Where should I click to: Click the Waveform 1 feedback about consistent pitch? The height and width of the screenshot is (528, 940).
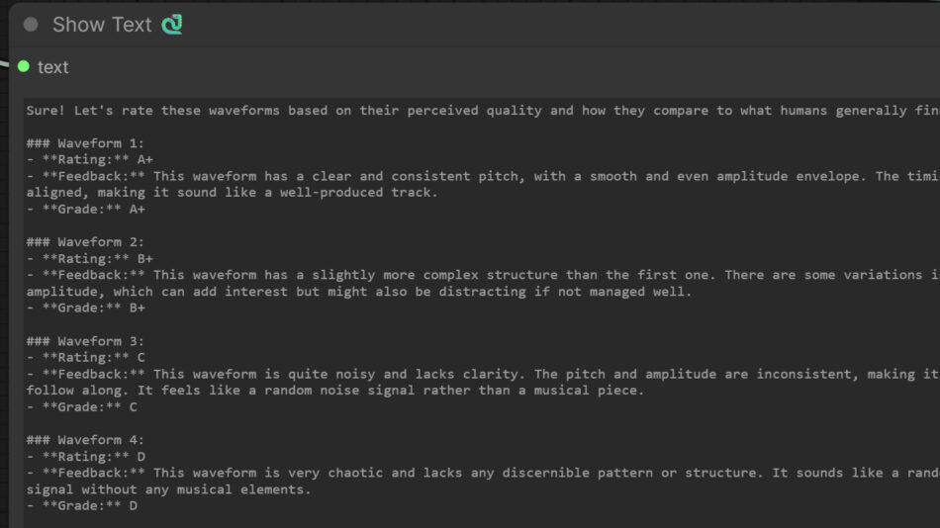(396, 177)
